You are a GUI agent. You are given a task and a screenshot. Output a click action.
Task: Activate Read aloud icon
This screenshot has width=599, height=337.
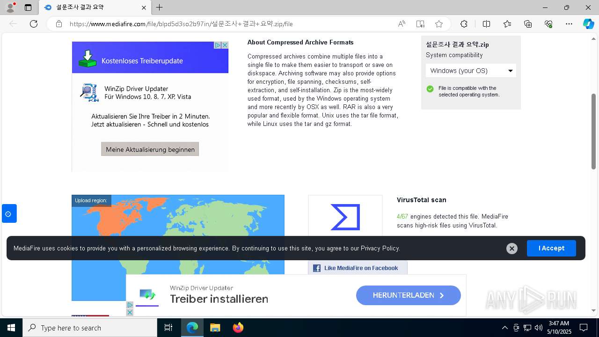pyautogui.click(x=402, y=24)
